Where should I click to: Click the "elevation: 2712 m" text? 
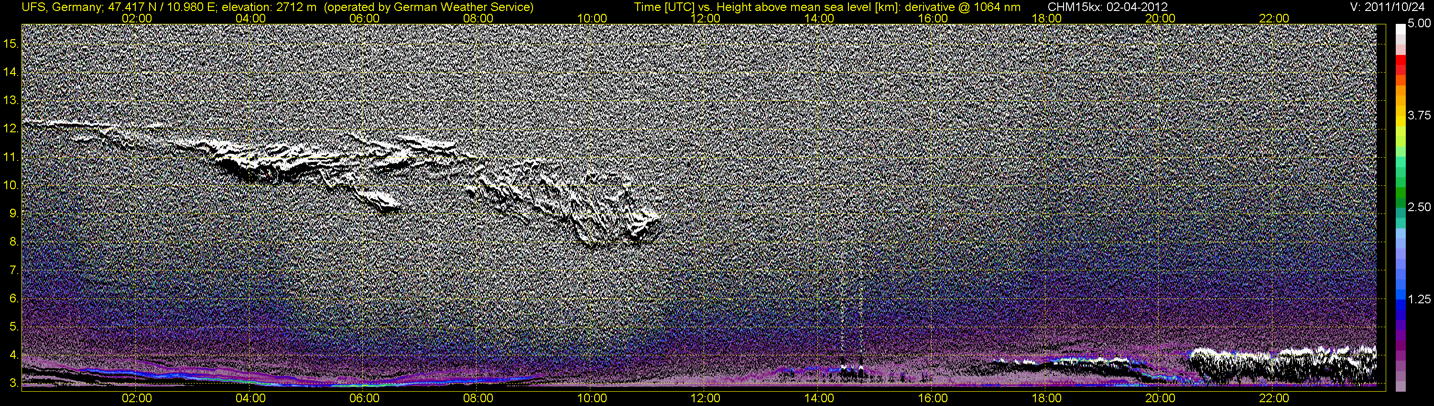[269, 7]
